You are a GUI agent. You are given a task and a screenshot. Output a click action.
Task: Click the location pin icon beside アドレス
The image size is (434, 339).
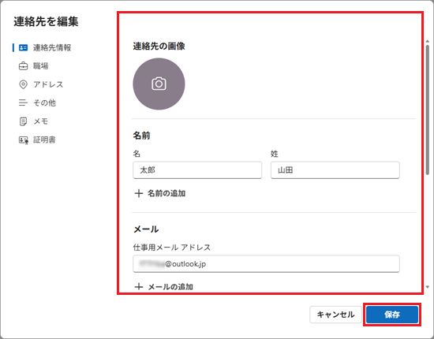pos(23,84)
